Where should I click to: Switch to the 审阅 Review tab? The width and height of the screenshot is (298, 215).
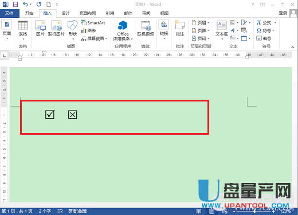146,13
